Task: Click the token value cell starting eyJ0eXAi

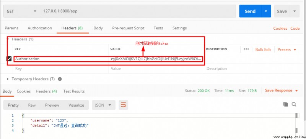Action: [x=156, y=59]
